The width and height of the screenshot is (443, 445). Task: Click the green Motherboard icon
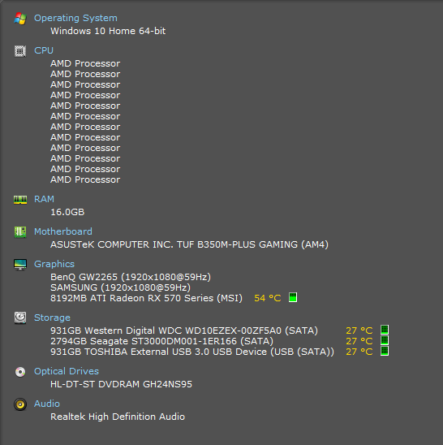20,232
